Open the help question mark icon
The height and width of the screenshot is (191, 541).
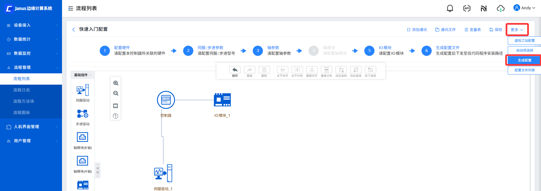(116, 116)
